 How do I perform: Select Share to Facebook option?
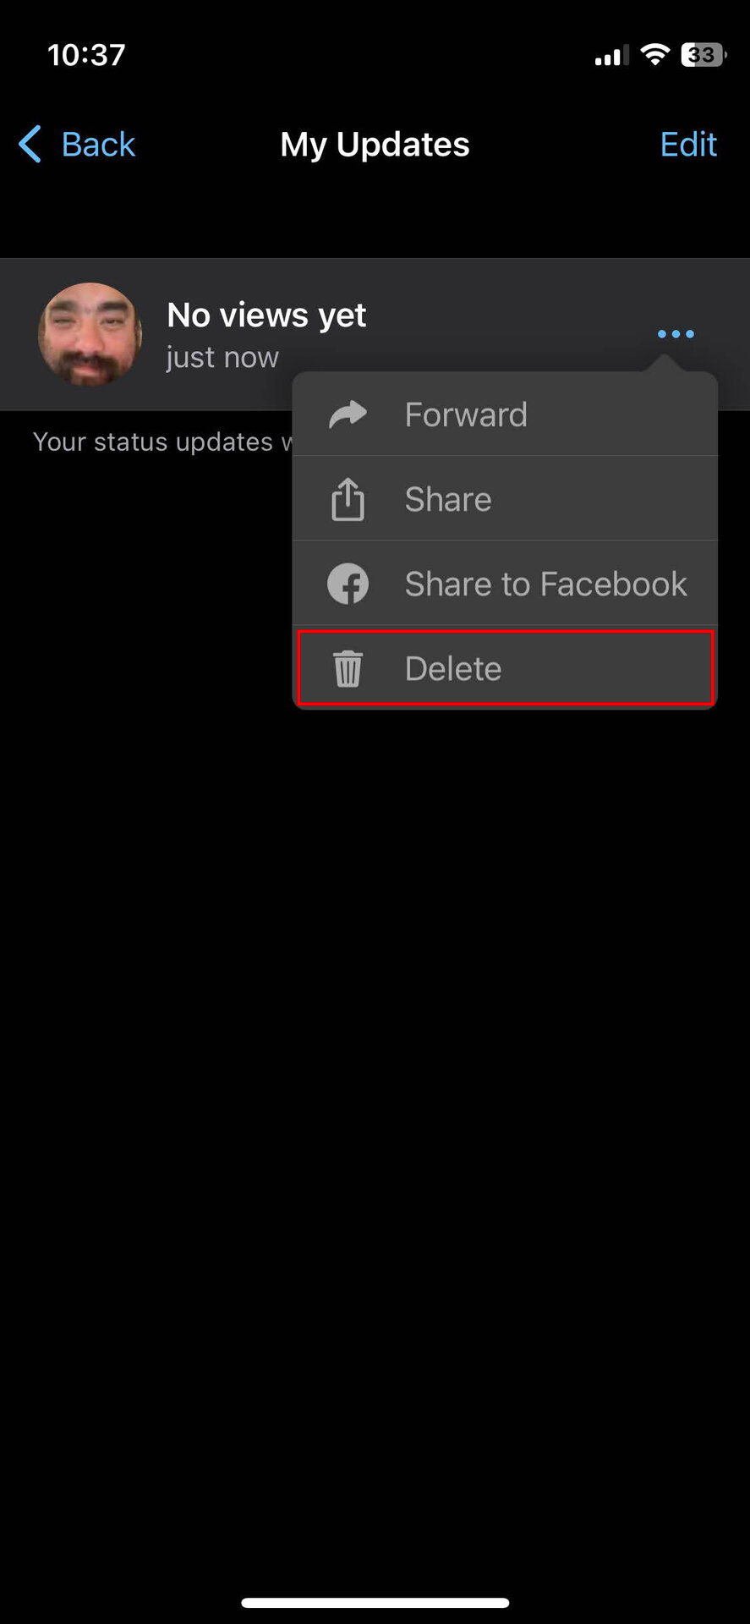(505, 584)
